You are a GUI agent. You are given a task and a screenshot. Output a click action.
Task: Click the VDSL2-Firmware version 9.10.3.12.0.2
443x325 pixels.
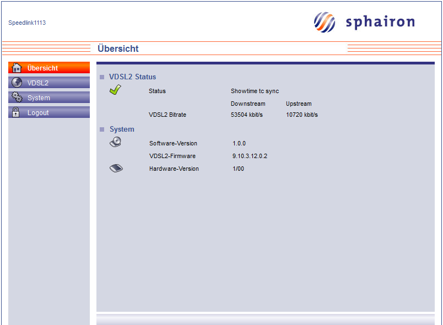(x=250, y=156)
